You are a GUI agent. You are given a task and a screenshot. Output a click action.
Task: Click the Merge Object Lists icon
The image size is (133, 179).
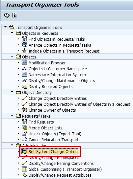click(25, 128)
